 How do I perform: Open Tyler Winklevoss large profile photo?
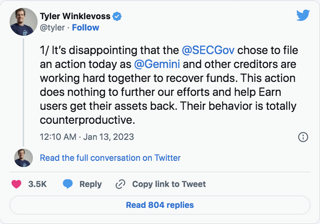(23, 22)
